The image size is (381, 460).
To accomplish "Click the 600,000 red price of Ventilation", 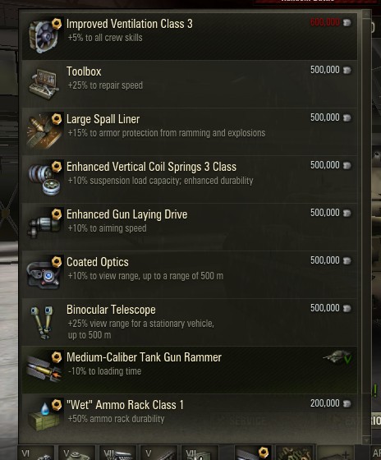I will [x=324, y=22].
